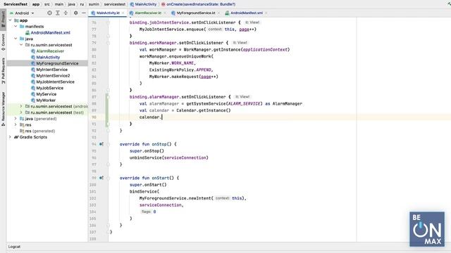Image resolution: width=451 pixels, height=253 pixels.
Task: Collapse the app module tree node
Action: 11,20
